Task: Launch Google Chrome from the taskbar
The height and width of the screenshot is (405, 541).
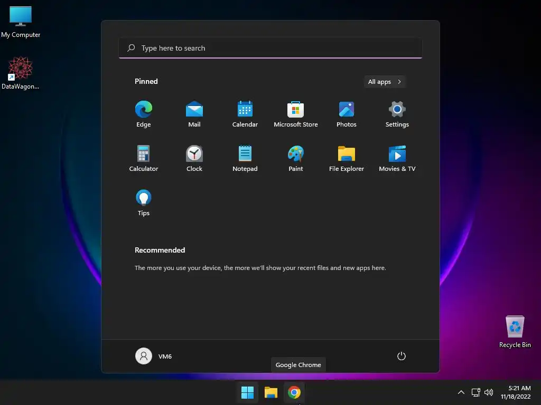Action: coord(294,392)
